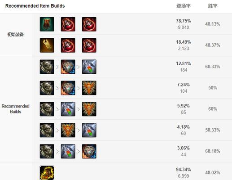Click first arrow chevron in 7.24% build row
The image size is (232, 180).
[x=57, y=88]
